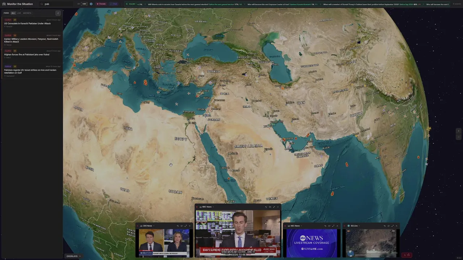Click the search magnifier icon
The height and width of the screenshot is (260, 463).
tap(42, 4)
